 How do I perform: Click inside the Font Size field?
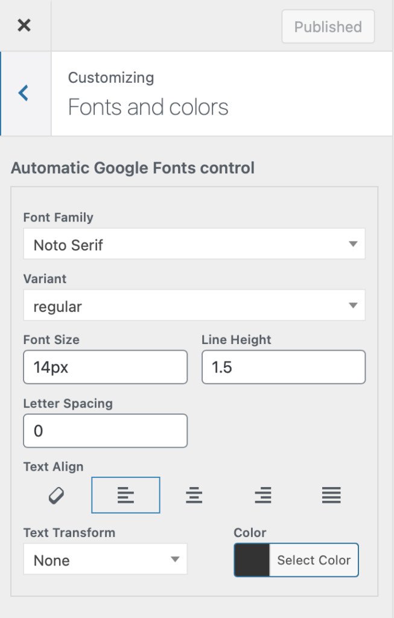click(105, 366)
